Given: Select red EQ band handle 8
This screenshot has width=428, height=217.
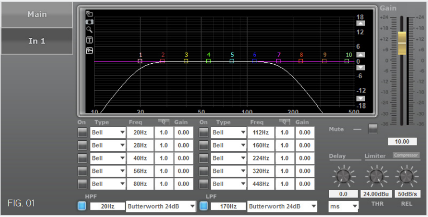Looking at the screenshot, I should 301,61.
